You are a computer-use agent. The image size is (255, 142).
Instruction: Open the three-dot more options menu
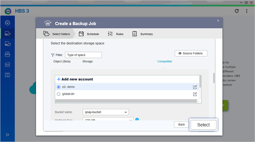pos(247,11)
